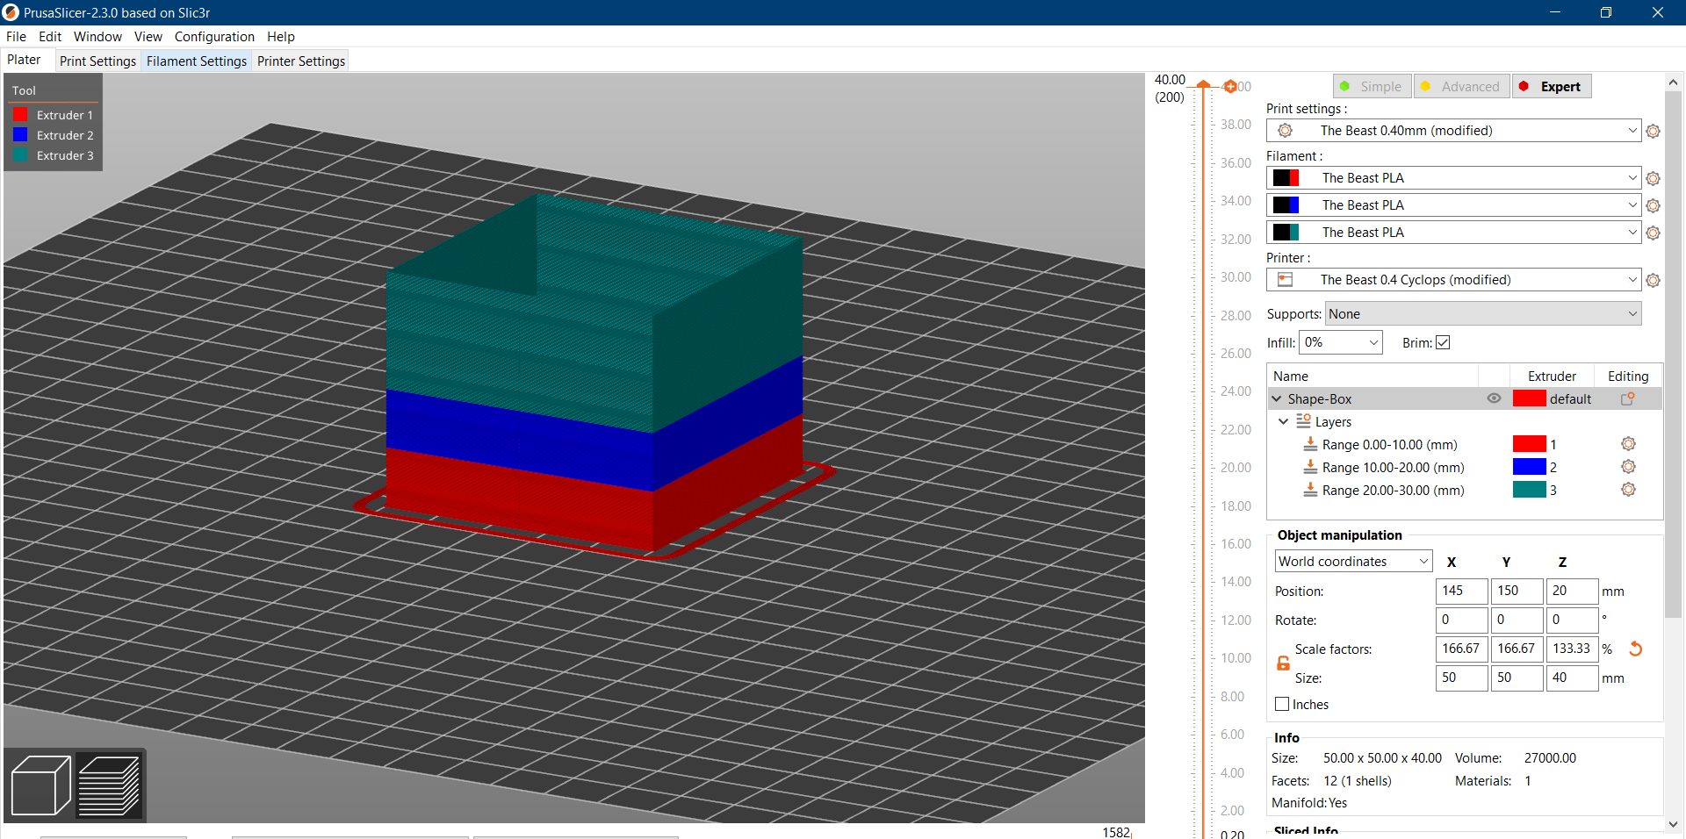Open settings gear for second filament (blue)

(1653, 205)
